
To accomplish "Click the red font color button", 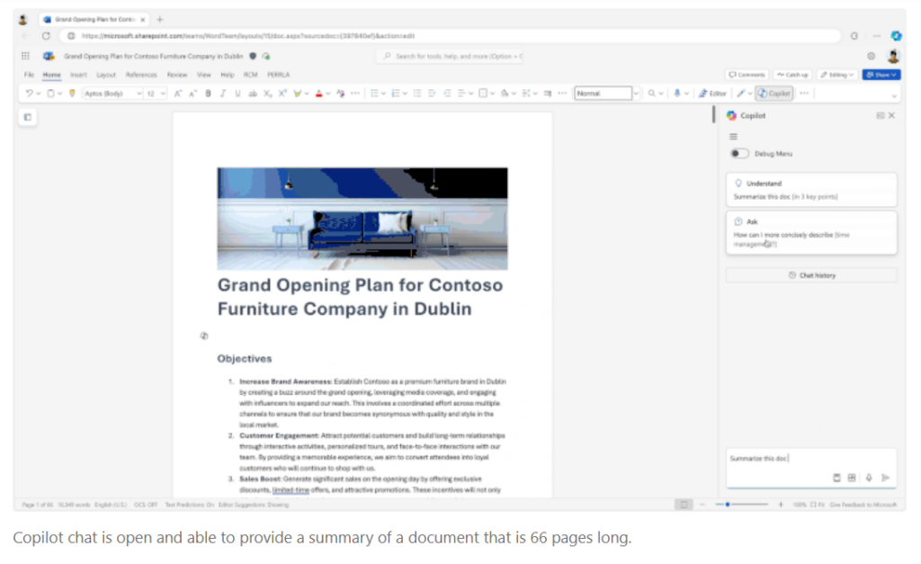I will (319, 94).
